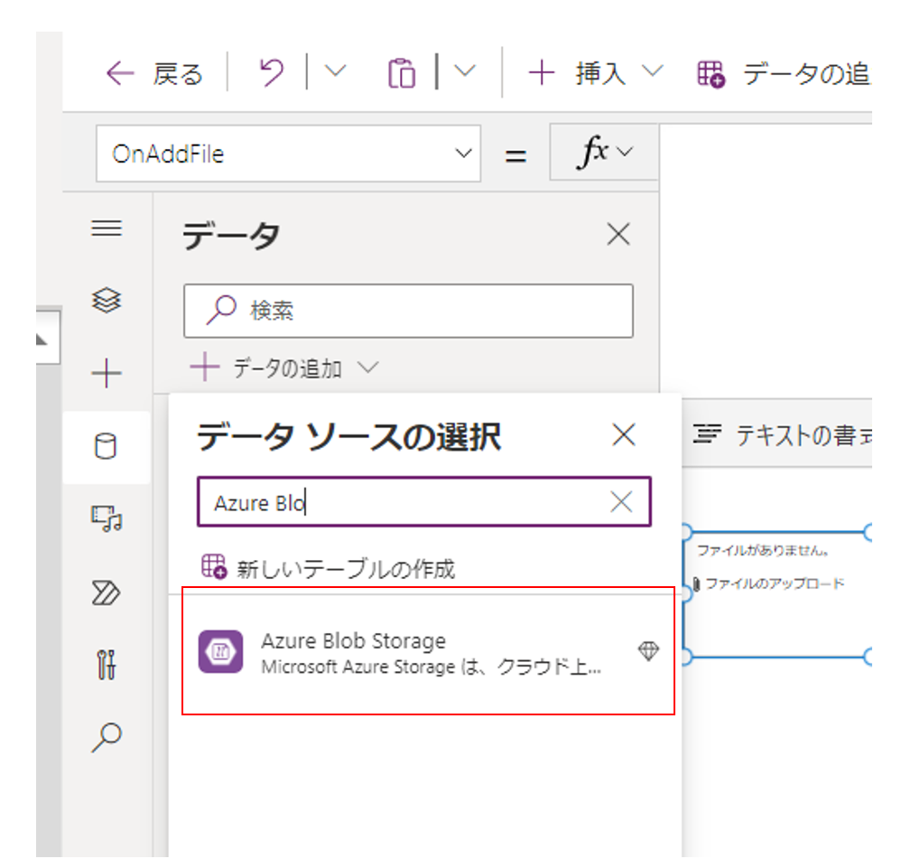Viewport: 920px width, 868px height.
Task: Click the Undo arrow icon
Action: 270,73
